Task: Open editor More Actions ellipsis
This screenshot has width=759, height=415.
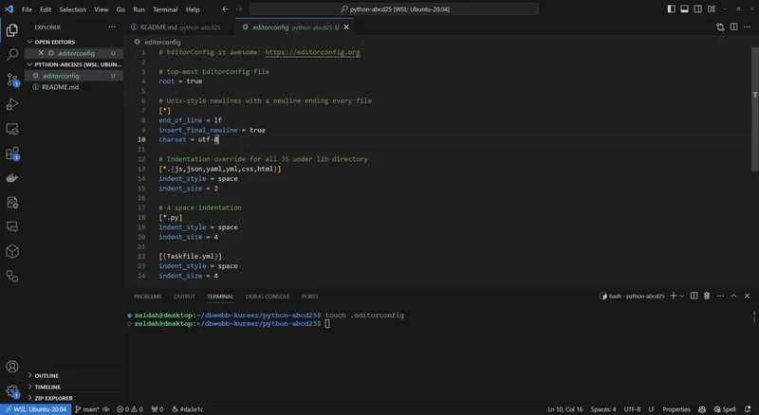Action: pyautogui.click(x=747, y=27)
